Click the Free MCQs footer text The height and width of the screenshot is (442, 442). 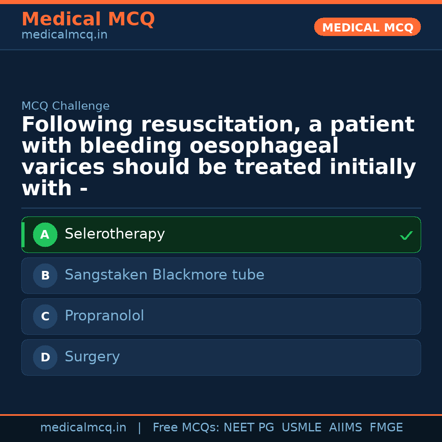[x=186, y=428]
